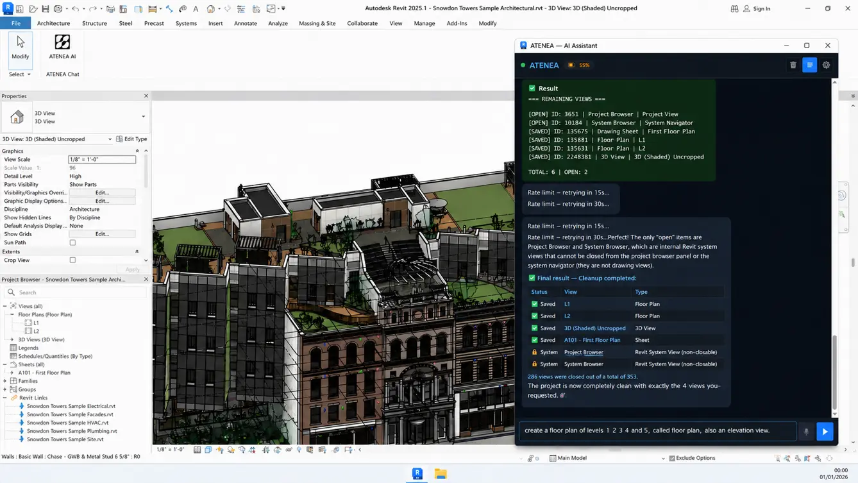Switch to the Annotate ribbon tab

click(246, 23)
